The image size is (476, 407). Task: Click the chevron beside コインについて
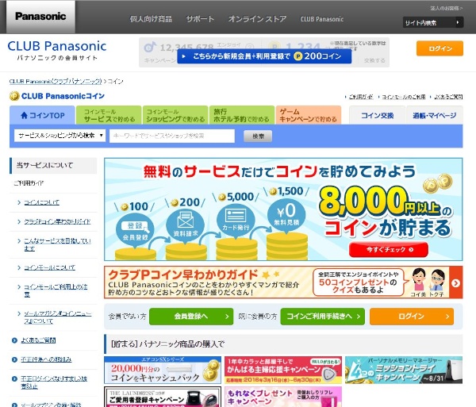point(19,202)
